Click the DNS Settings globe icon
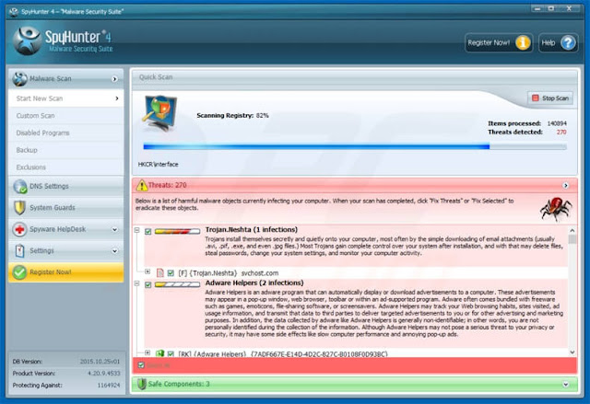590x404 pixels. tap(20, 186)
